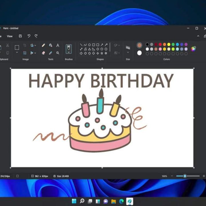Viewport: 206px width, 206px height.
Task: Open the Rotate dropdown arrow
Action: click(35, 45)
